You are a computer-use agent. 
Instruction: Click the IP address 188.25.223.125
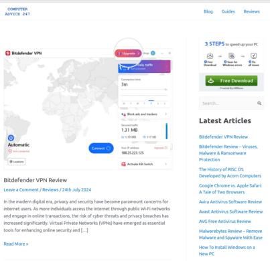coord(133,153)
